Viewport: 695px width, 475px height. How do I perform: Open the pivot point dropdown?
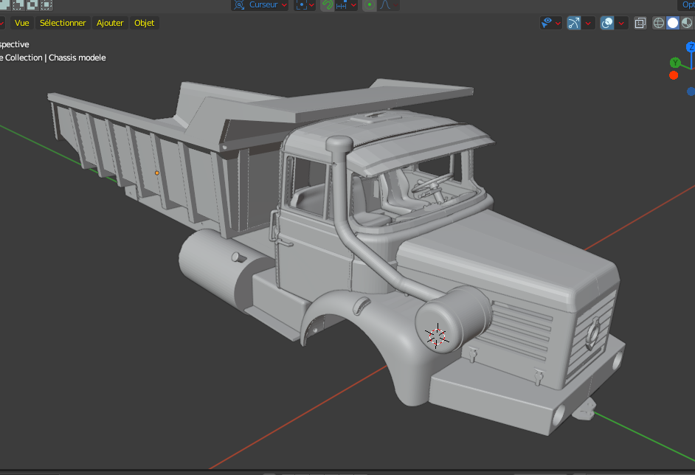(x=305, y=4)
